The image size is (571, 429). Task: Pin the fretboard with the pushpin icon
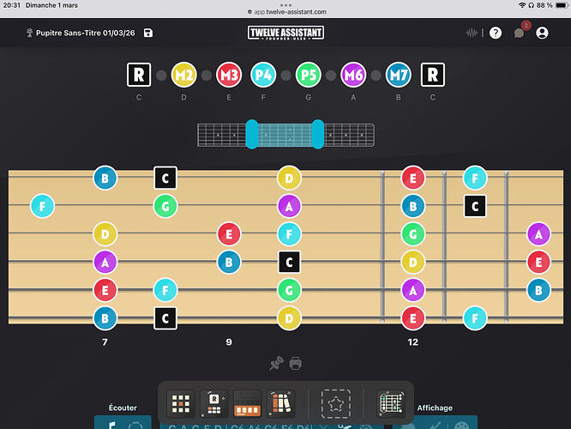coord(276,363)
